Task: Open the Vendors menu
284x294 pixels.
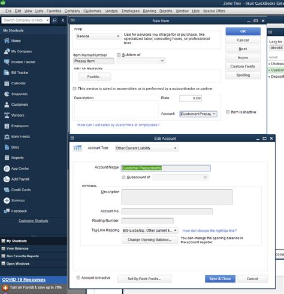Action: tap(111, 11)
